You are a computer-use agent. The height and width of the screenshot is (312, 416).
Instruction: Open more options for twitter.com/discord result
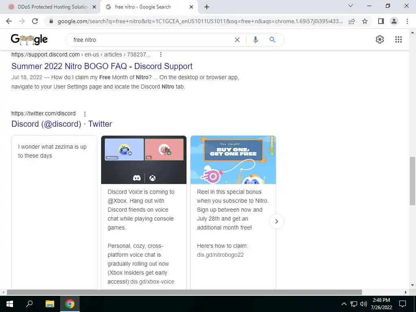tap(84, 114)
